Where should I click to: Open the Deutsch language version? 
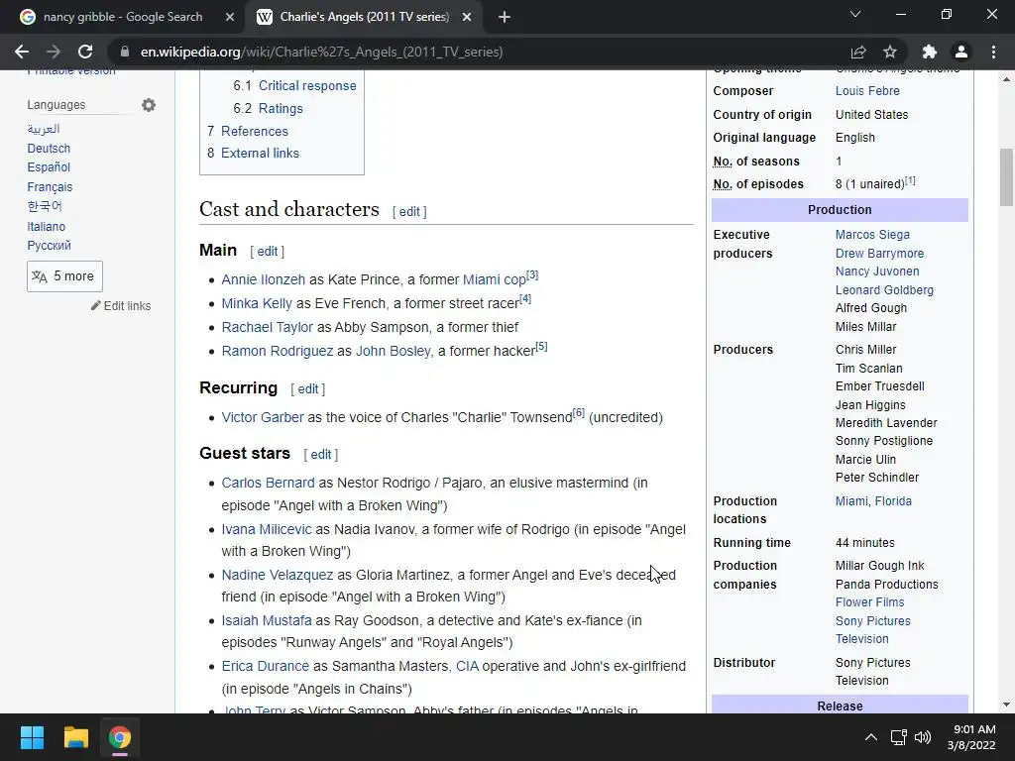click(49, 149)
